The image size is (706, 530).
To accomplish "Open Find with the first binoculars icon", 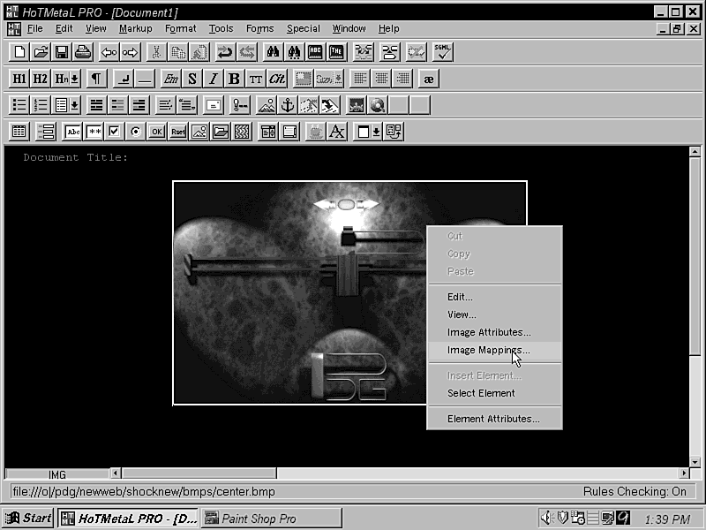I will point(273,52).
